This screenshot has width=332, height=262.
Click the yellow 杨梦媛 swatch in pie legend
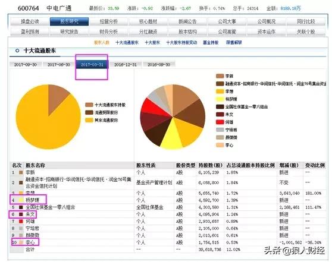coord(220,99)
